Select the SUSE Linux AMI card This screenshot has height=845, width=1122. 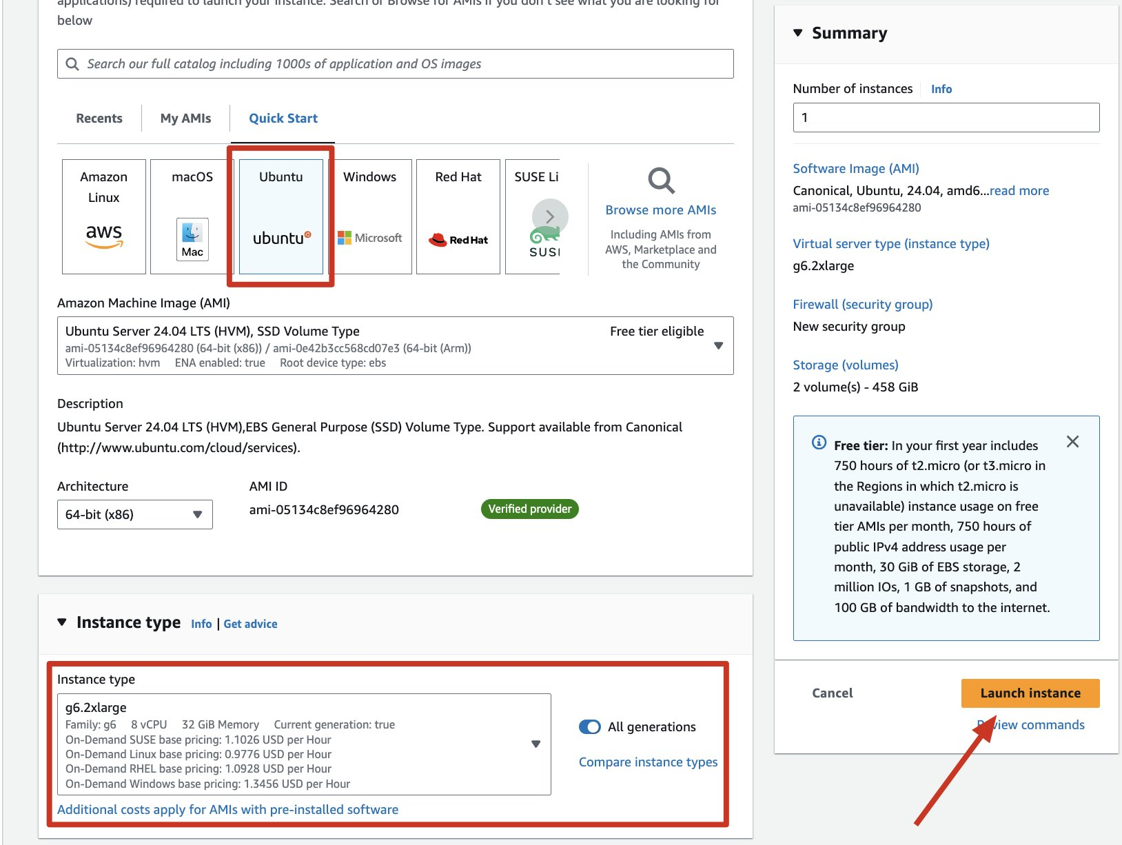click(x=533, y=216)
